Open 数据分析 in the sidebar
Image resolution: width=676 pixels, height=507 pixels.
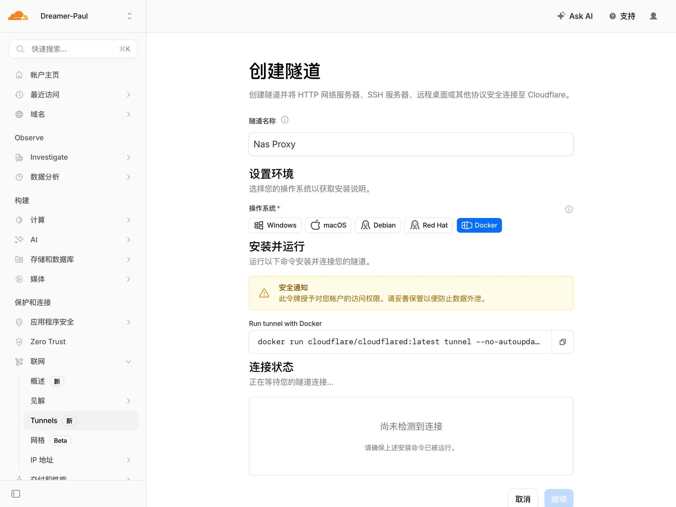(x=45, y=177)
